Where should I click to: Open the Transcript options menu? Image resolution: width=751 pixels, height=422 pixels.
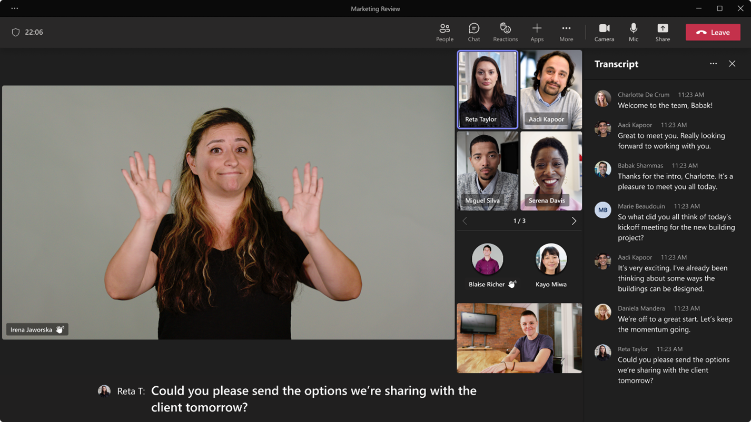click(713, 63)
